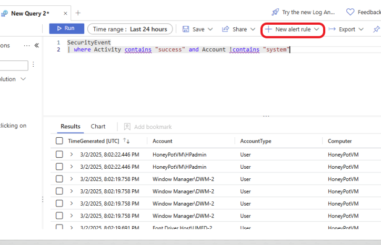Open Try the new Log An... link
This screenshot has width=381, height=245.
(x=308, y=12)
